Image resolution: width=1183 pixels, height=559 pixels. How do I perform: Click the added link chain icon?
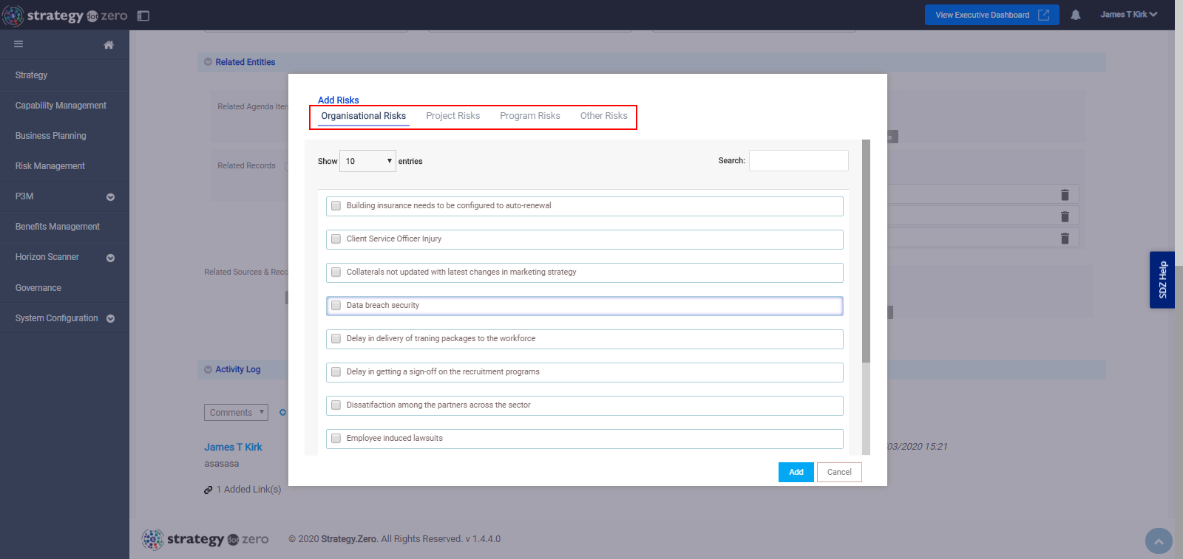pos(209,490)
